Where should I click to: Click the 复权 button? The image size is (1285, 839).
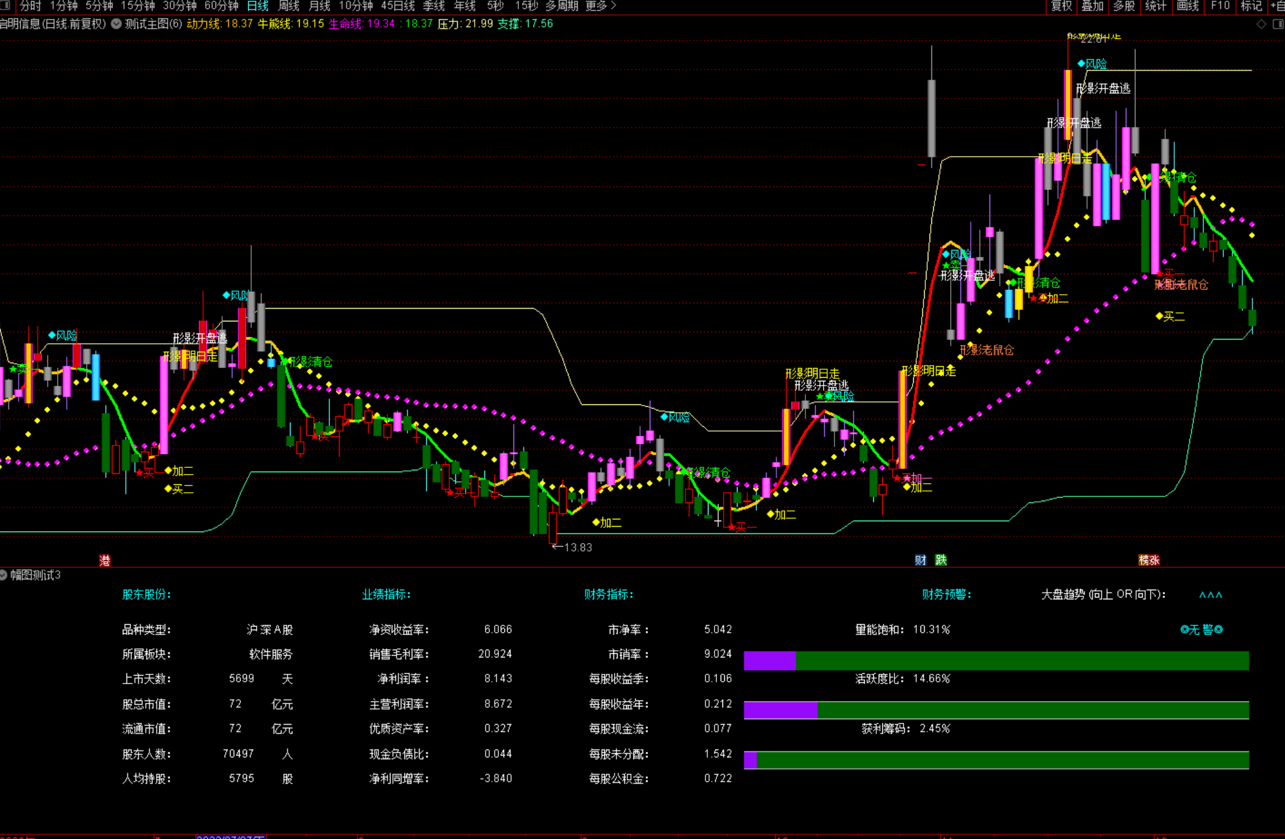tap(1061, 6)
